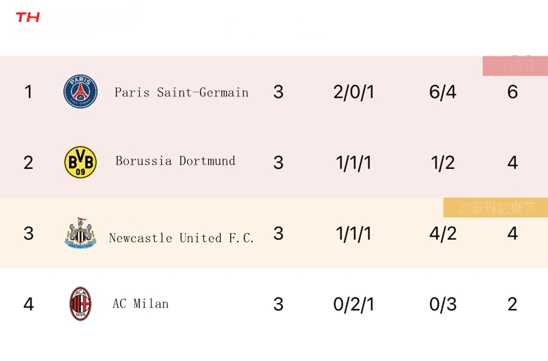Image resolution: width=548 pixels, height=361 pixels.
Task: Click AC Milan's 0/2/1 record
Action: pos(353,304)
